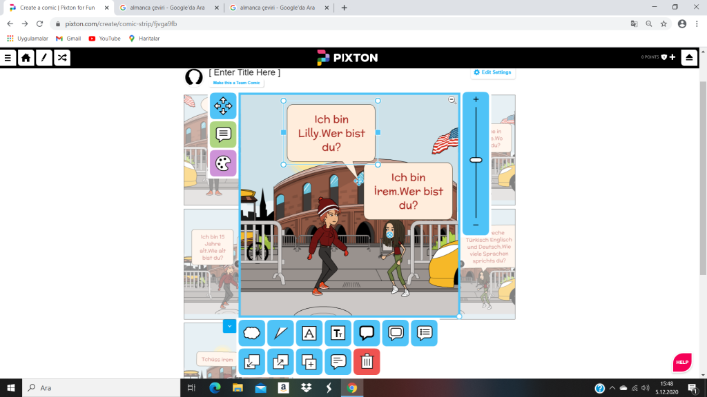Screen dimensions: 707x397
Task: Expand the blue chevron beside bottom toolbar
Action: click(229, 325)
